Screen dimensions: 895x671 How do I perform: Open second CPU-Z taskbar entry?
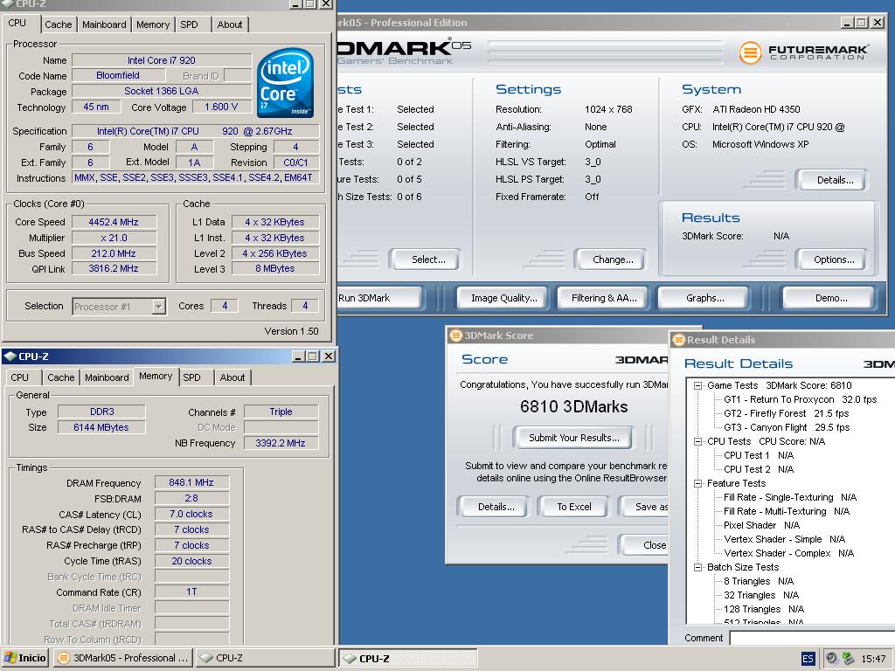pyautogui.click(x=409, y=659)
